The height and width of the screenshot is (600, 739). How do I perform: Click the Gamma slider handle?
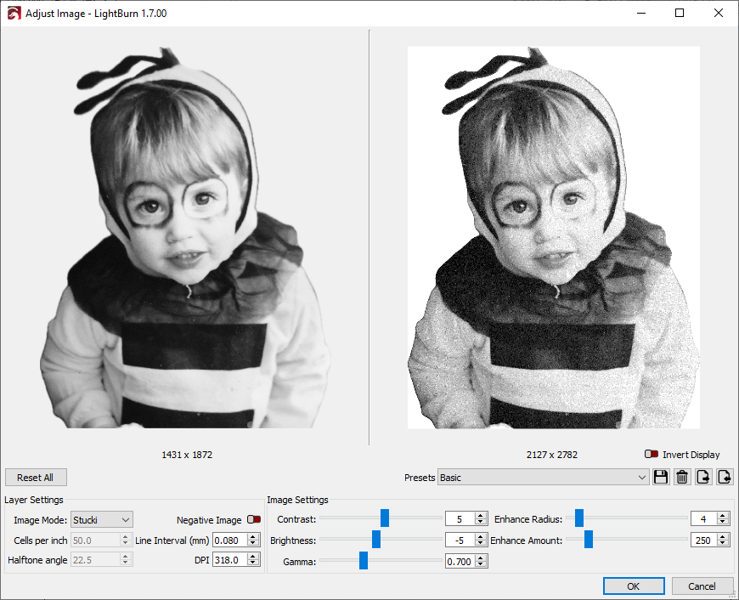click(363, 561)
